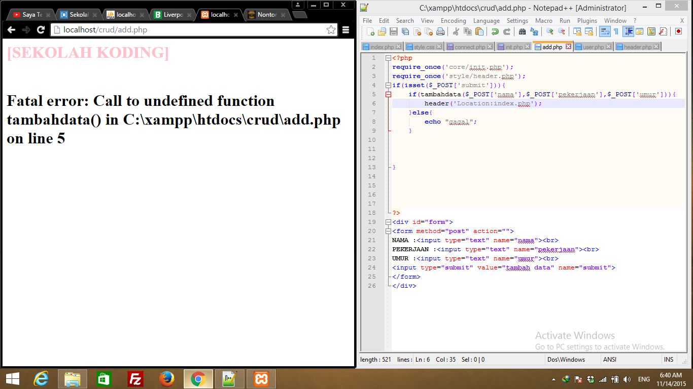The height and width of the screenshot is (389, 693).
Task: Reload the page in Chrome
Action: coord(41,30)
